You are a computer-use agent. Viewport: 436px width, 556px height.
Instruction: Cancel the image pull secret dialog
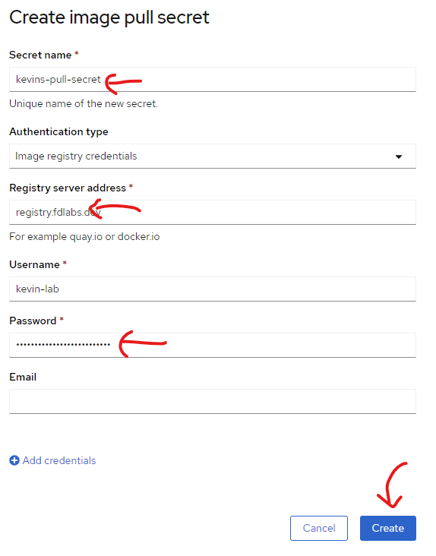pyautogui.click(x=319, y=528)
